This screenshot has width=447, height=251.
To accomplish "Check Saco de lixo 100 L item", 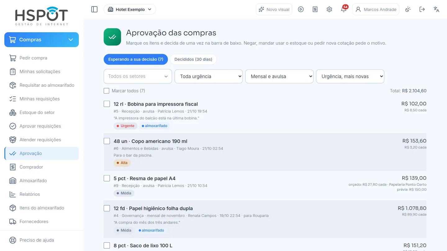I will coord(107,245).
